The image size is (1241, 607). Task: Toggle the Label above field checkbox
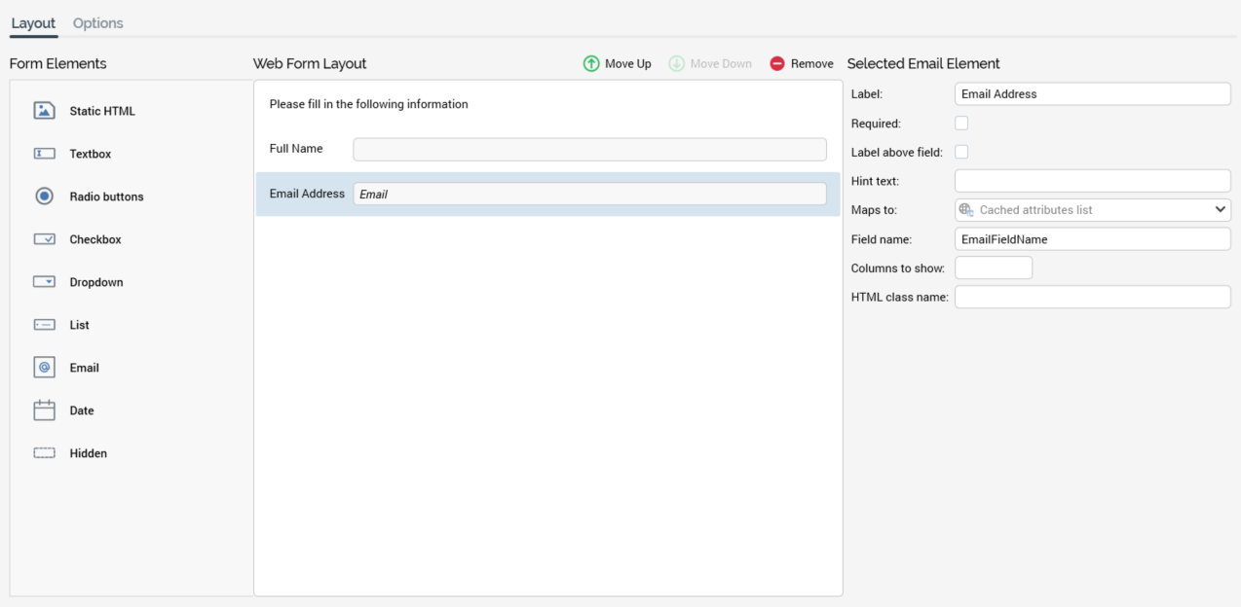[x=961, y=152]
